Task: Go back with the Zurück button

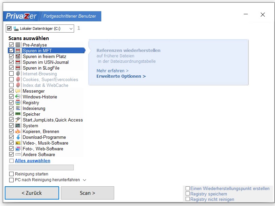Action: (32, 193)
